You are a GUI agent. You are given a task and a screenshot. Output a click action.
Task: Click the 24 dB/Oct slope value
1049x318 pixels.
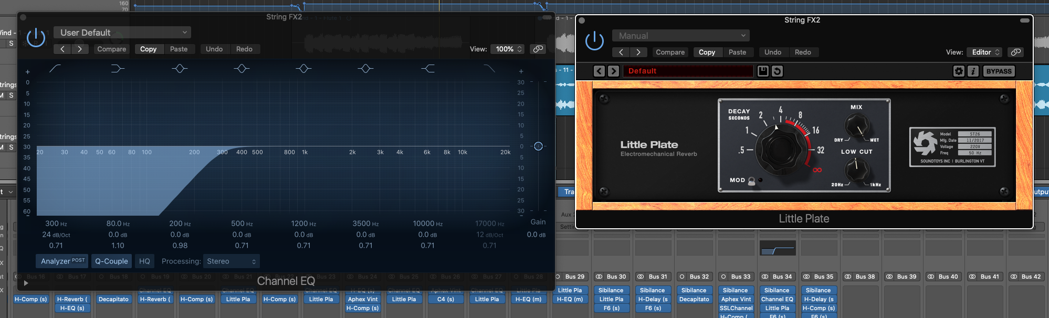pos(56,235)
